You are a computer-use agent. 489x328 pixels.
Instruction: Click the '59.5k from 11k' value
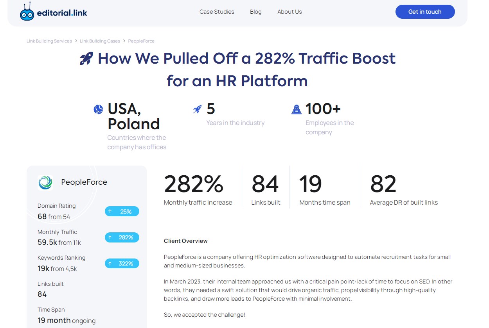point(59,242)
